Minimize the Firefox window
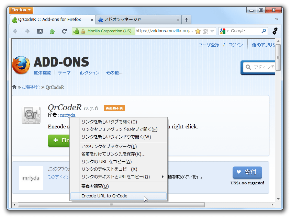Viewport: 291px width, 218px height. (251, 10)
